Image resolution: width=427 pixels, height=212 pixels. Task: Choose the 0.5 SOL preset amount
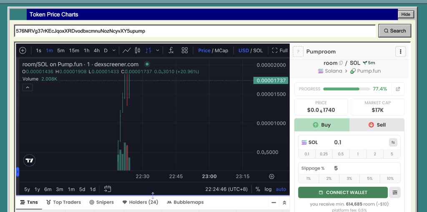pos(341,154)
